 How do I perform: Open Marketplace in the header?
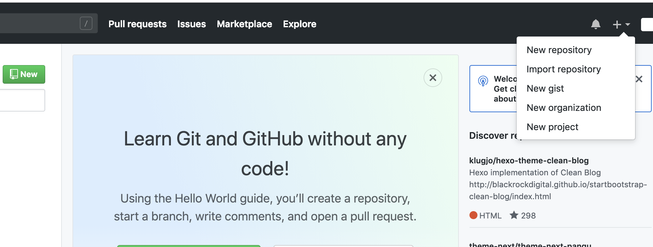244,24
